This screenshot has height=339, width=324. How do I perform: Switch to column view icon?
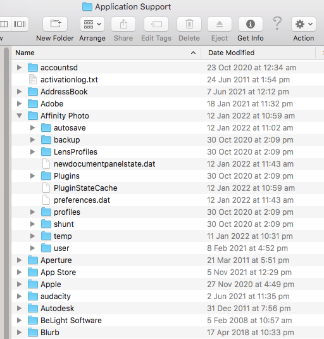click(x=4, y=24)
